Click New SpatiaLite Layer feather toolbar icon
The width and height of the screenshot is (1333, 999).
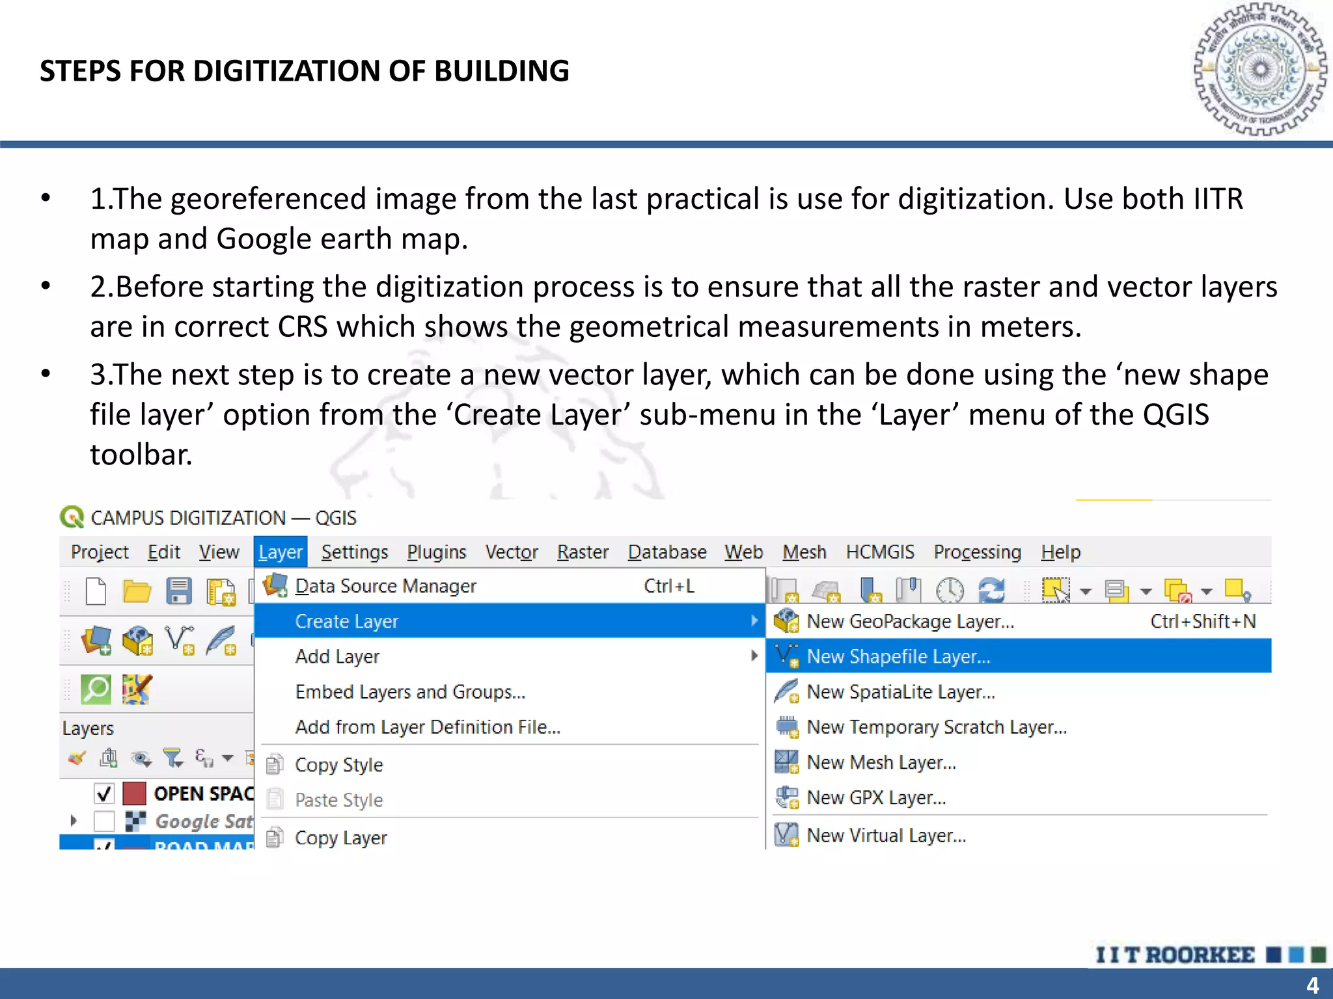pos(221,640)
